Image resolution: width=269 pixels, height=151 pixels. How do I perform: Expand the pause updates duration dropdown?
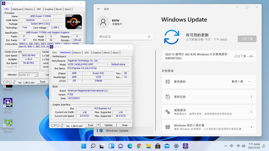point(249,81)
